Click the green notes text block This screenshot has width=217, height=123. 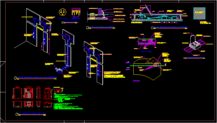68,102
